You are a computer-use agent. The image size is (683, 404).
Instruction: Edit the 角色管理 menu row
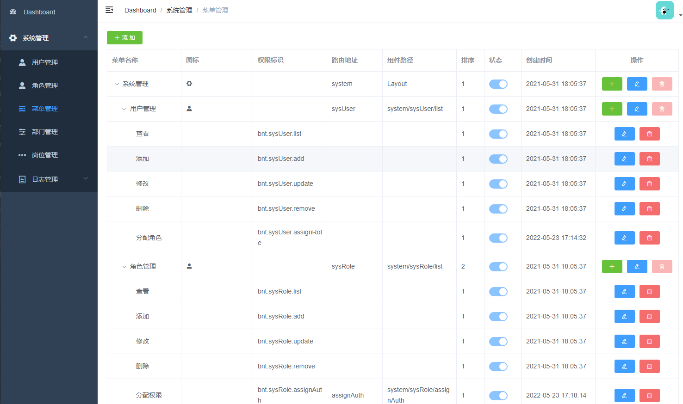click(637, 267)
